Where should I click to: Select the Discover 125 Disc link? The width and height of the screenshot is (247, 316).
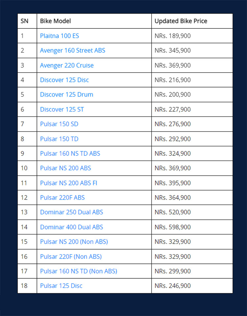pyautogui.click(x=65, y=80)
